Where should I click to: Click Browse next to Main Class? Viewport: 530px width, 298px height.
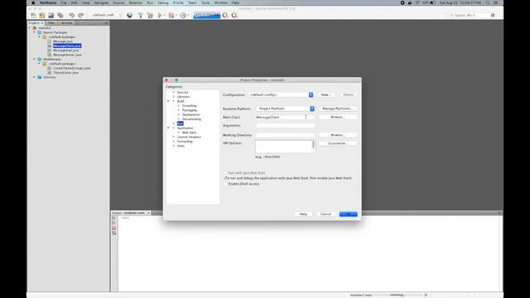338,118
